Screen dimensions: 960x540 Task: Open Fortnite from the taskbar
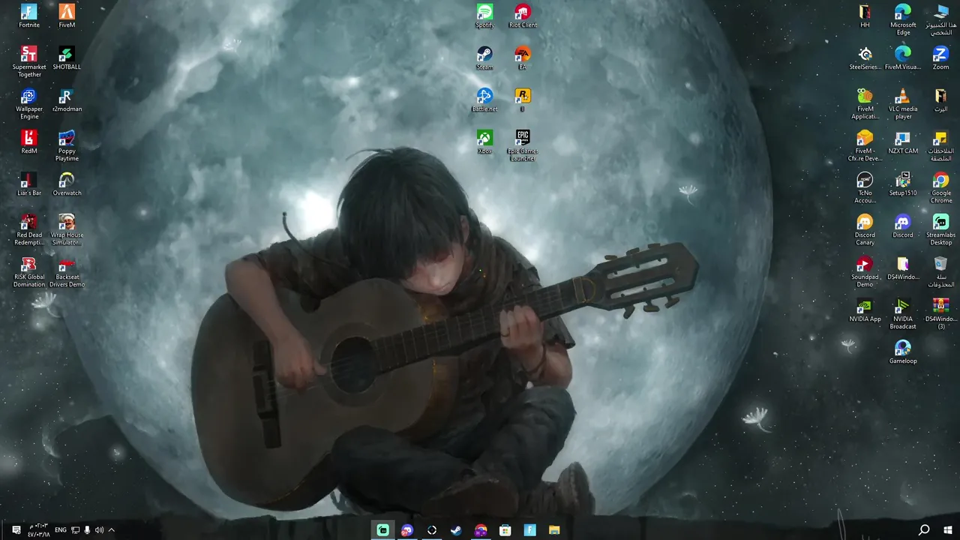pos(529,530)
